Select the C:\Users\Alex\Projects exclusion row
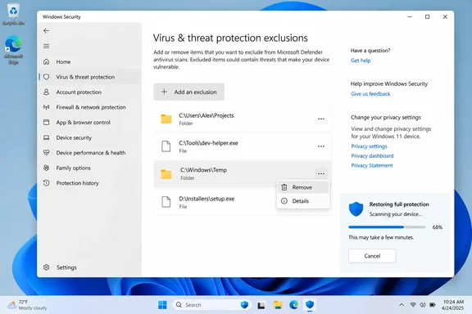This screenshot has height=314, width=472. point(243,119)
